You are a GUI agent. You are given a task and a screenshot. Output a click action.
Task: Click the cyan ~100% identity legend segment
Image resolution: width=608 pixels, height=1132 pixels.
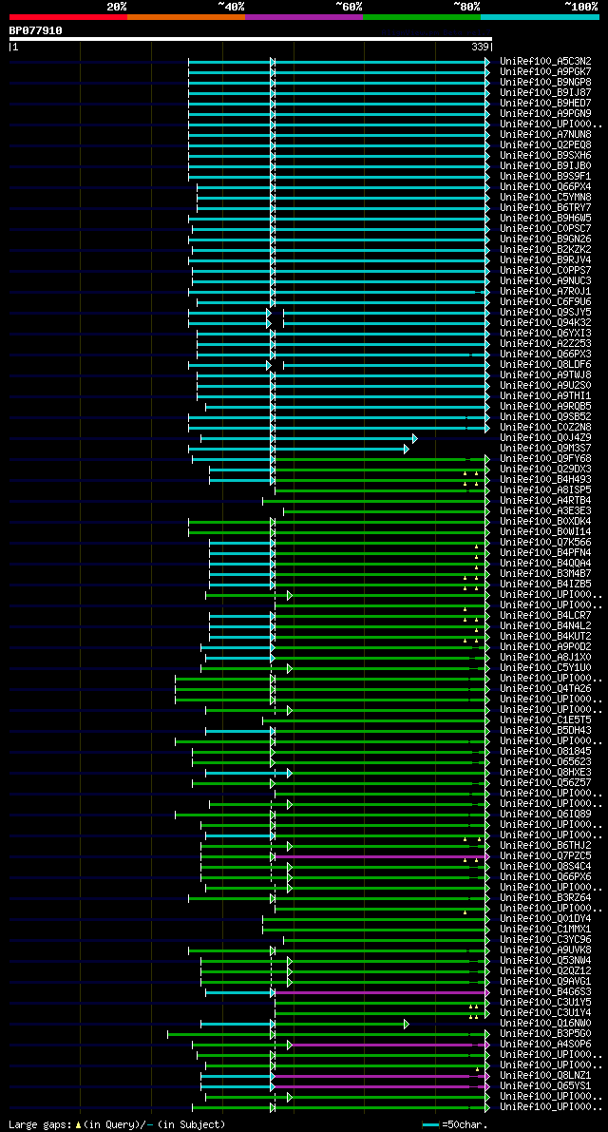coord(541,16)
